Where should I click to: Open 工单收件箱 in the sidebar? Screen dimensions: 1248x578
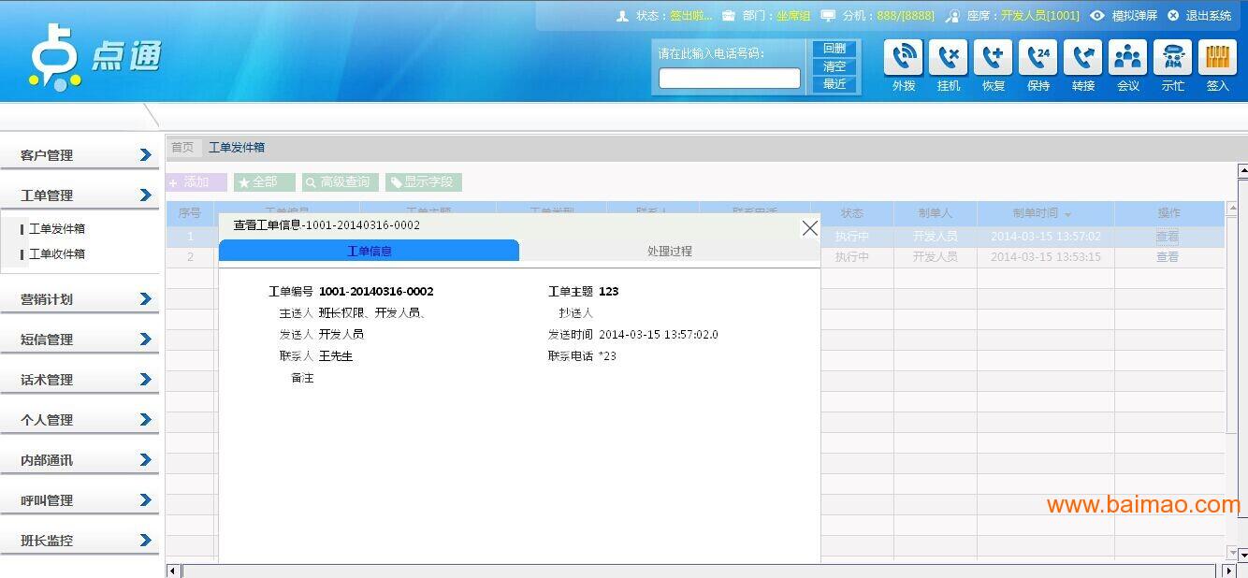57,254
